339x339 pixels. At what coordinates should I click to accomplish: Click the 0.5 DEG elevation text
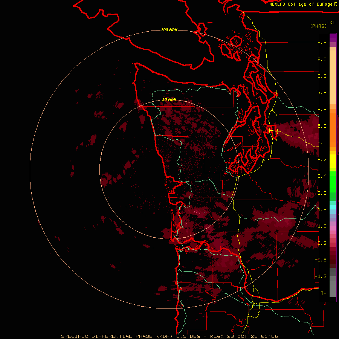(189, 336)
